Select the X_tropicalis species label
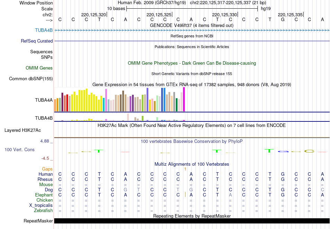Screen dimensions: 330x229 tap(41, 205)
